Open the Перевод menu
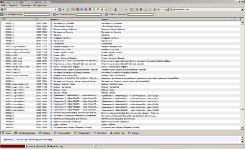Screen dimensions: 245x149 pos(13,5)
